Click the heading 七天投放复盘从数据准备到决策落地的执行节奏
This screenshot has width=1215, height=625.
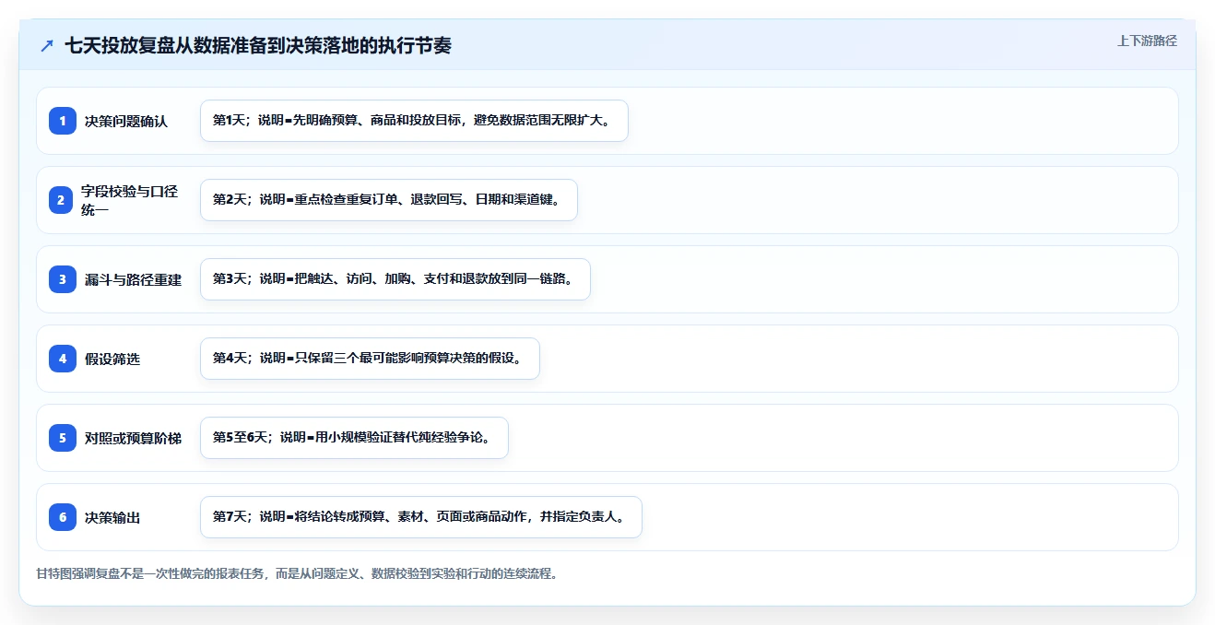coord(258,45)
